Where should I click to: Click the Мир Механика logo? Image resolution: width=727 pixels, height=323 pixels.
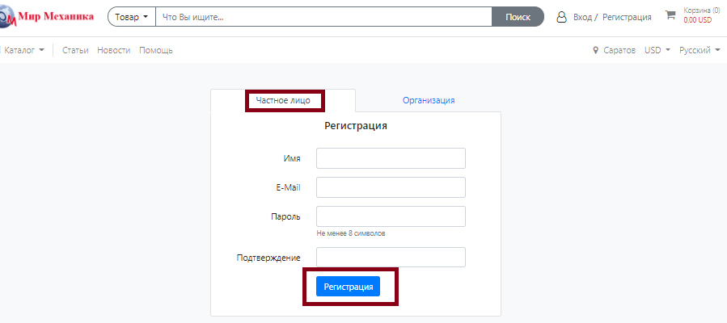pyautogui.click(x=46, y=17)
